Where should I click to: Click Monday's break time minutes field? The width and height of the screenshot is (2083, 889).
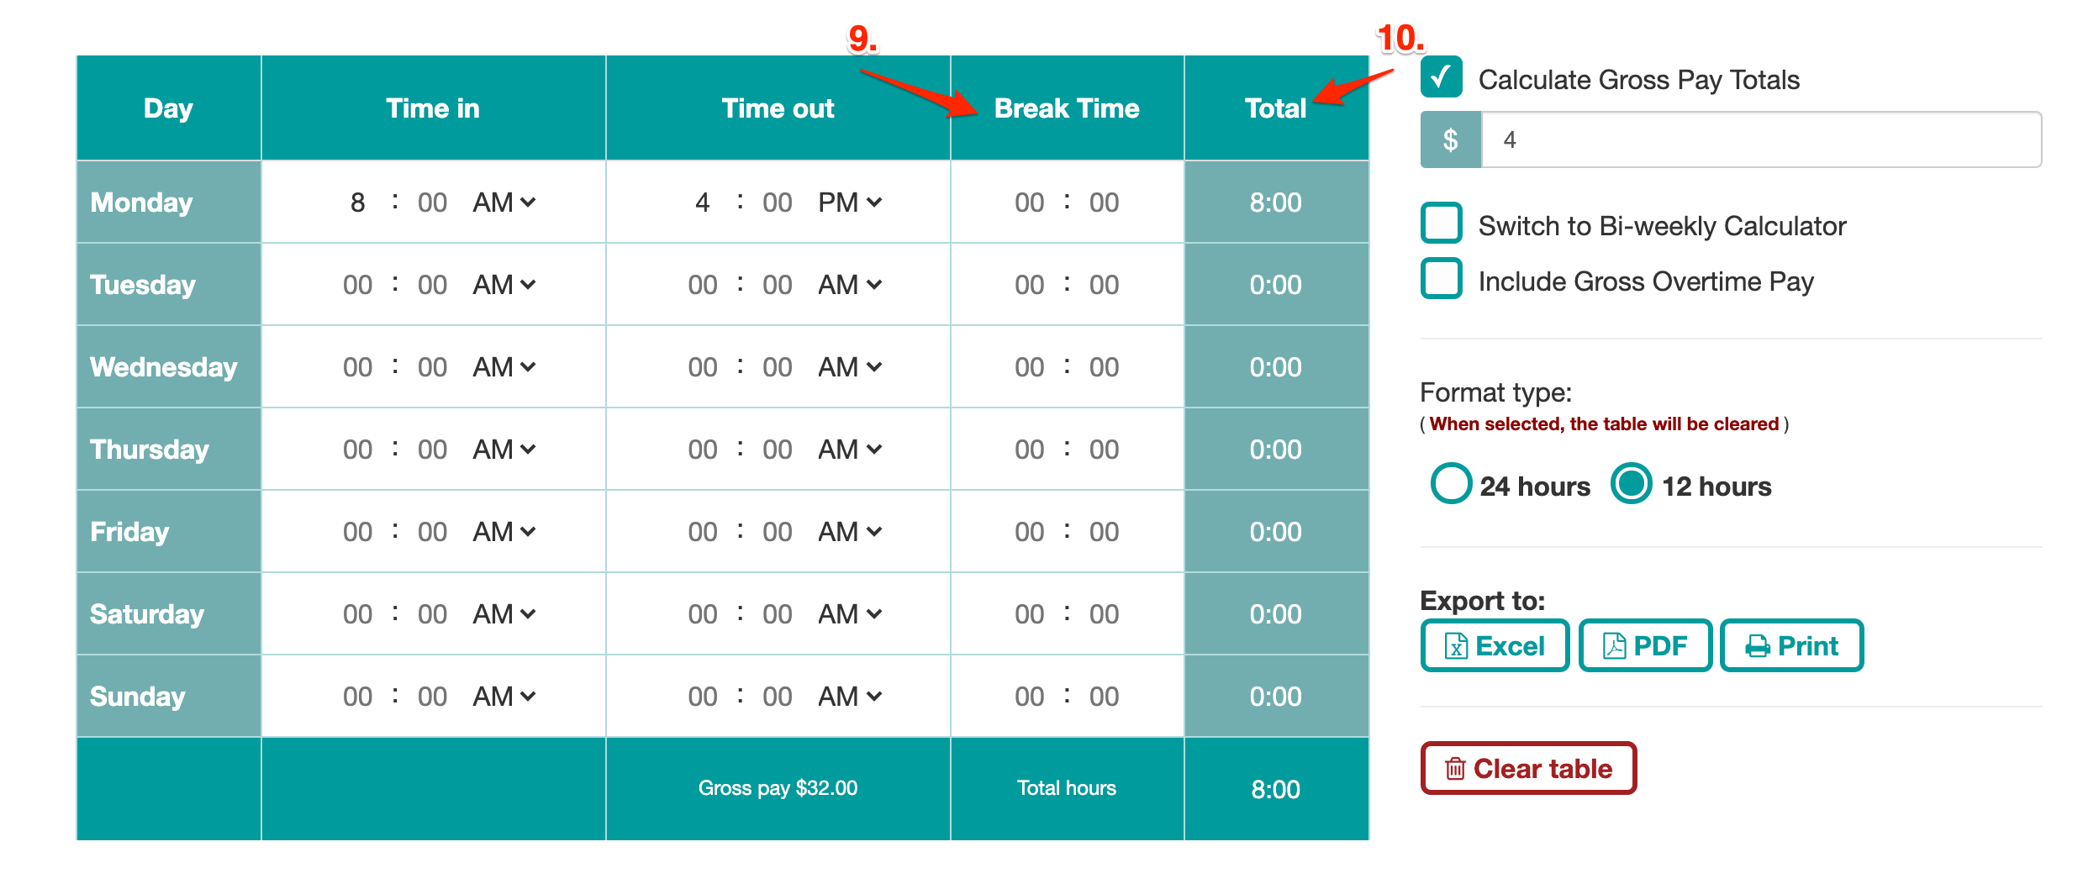click(x=1103, y=202)
